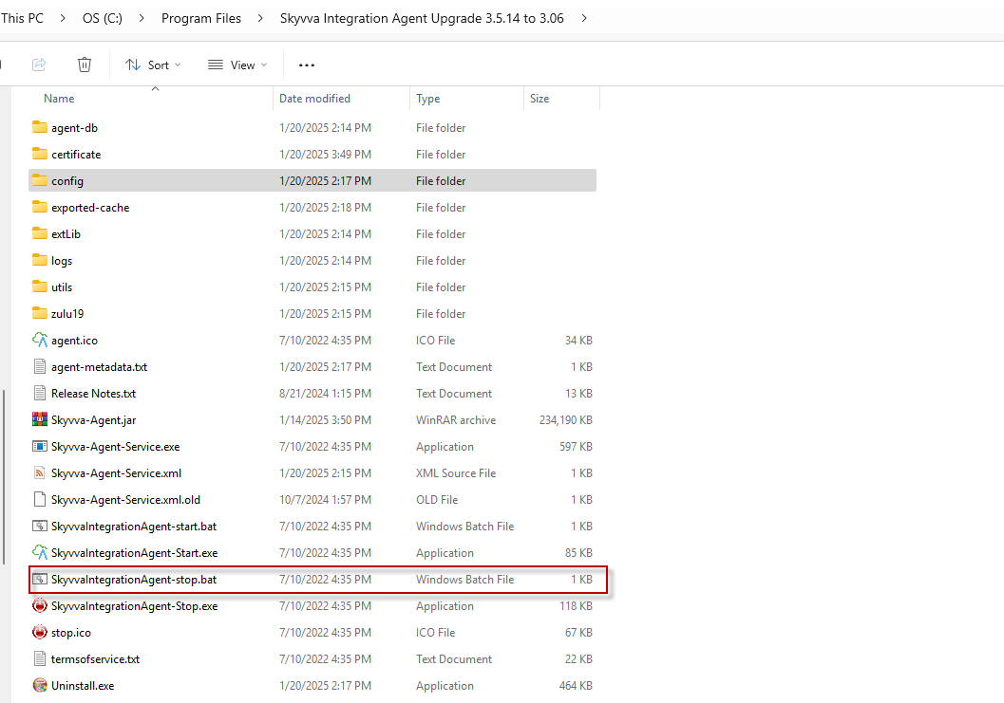This screenshot has width=1004, height=703.
Task: Expand the chevron after Program Files breadcrumb
Action: [261, 18]
